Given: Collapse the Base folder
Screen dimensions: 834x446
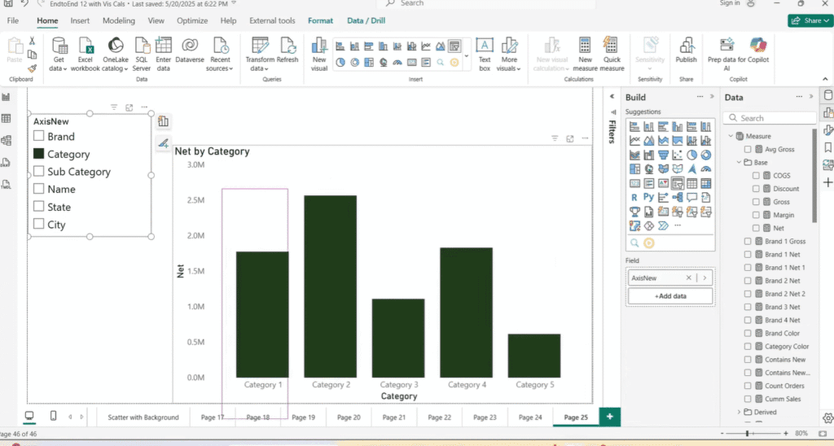Looking at the screenshot, I should tap(740, 162).
